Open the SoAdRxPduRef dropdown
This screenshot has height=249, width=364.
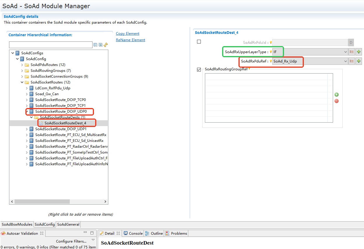point(345,61)
